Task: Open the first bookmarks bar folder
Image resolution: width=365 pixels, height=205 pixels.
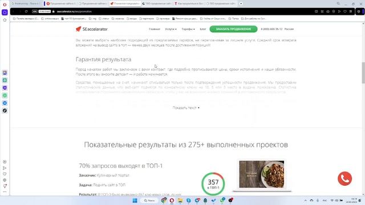Action: point(26,18)
